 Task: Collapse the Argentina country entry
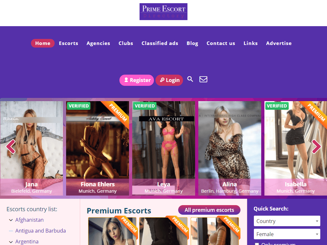click(11, 241)
